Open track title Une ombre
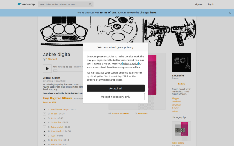 (x=56, y=144)
